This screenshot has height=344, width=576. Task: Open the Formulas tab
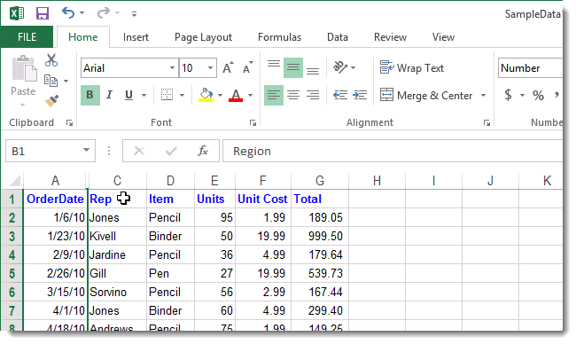pos(279,37)
